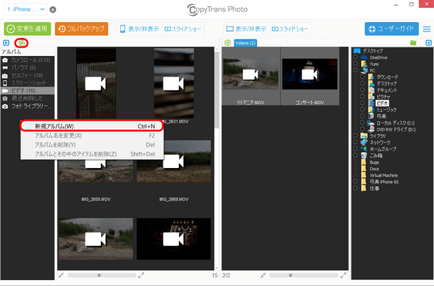Select the 弓美 iPhone 6S folder
434x286 pixels.
pos(384,182)
